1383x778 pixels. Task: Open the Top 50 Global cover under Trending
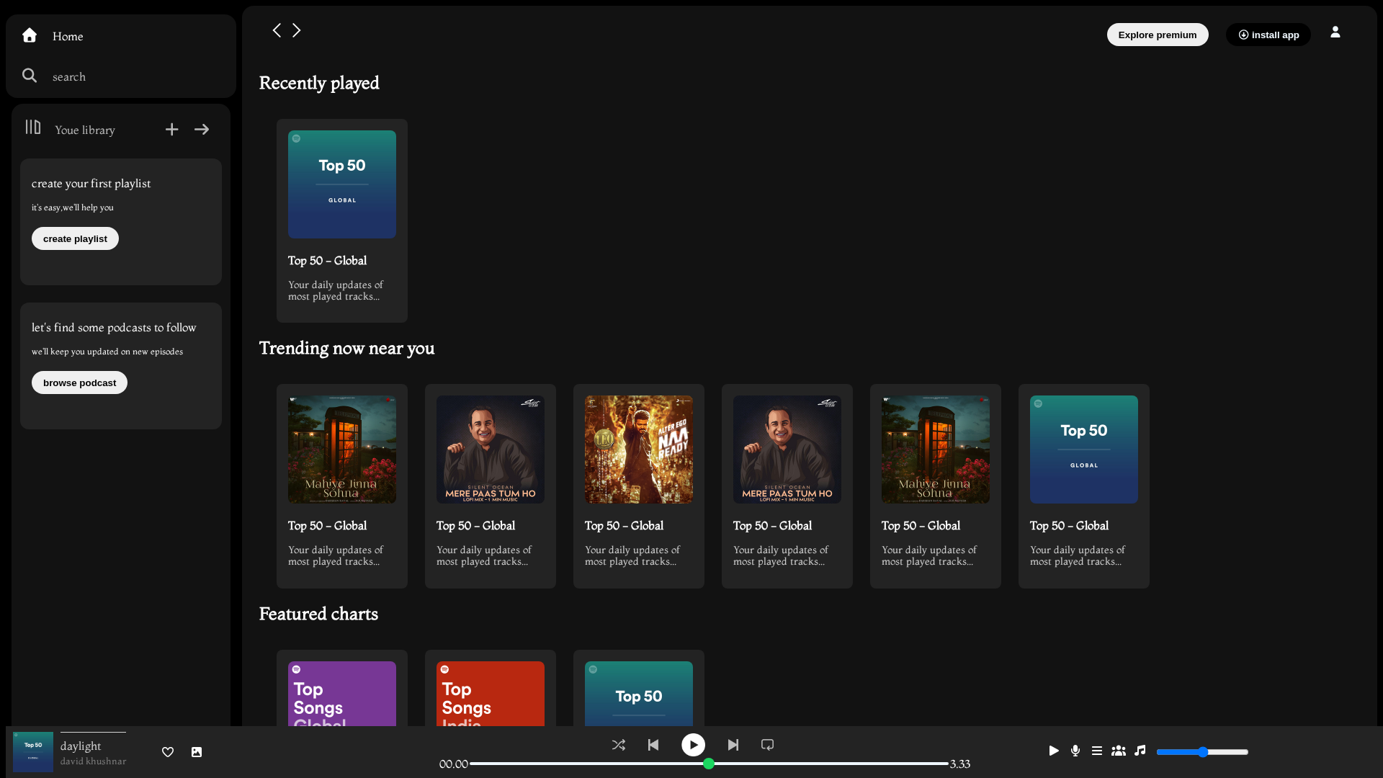click(x=1084, y=450)
